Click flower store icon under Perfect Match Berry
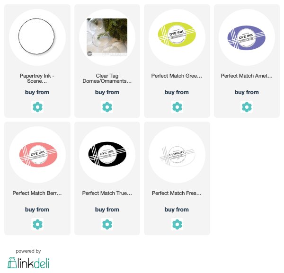Image resolution: width=284 pixels, height=273 pixels. pyautogui.click(x=37, y=224)
